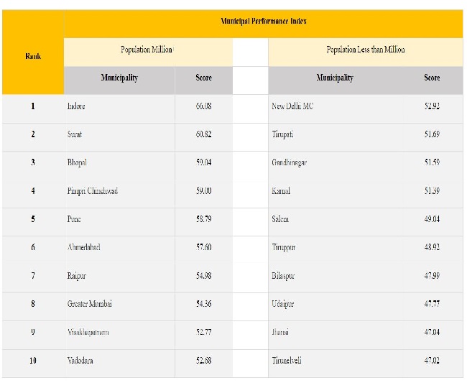Click the score 52.92 for New Delhi
Screen dimensions: 467x388
(x=432, y=106)
